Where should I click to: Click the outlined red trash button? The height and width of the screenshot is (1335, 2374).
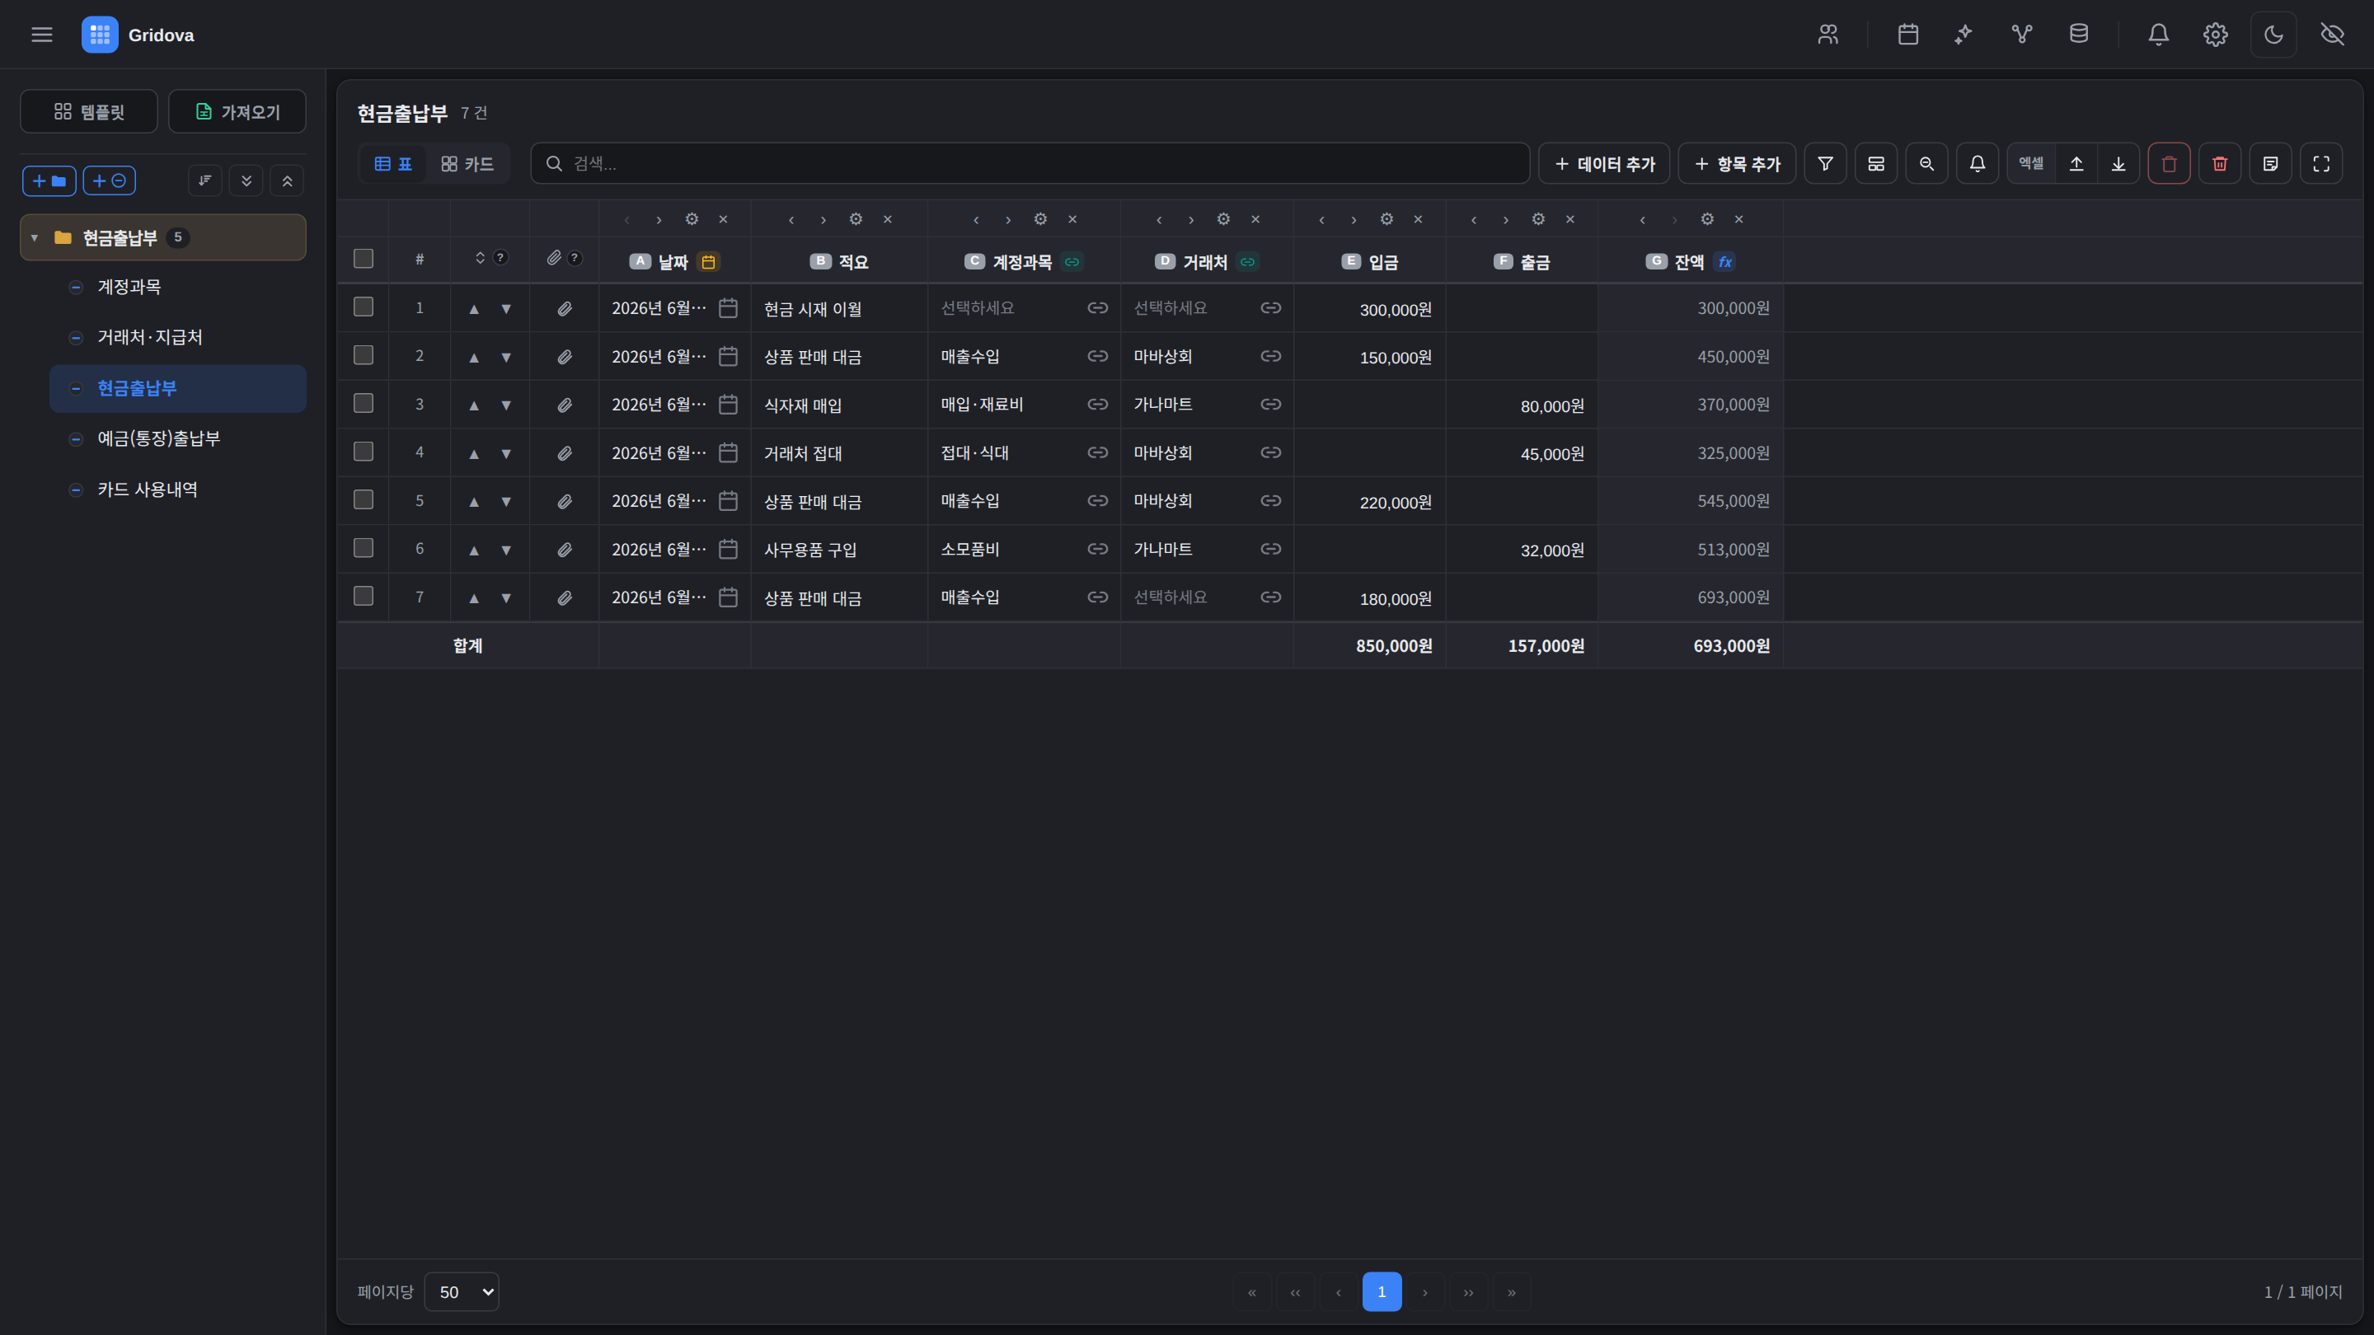click(x=2169, y=164)
